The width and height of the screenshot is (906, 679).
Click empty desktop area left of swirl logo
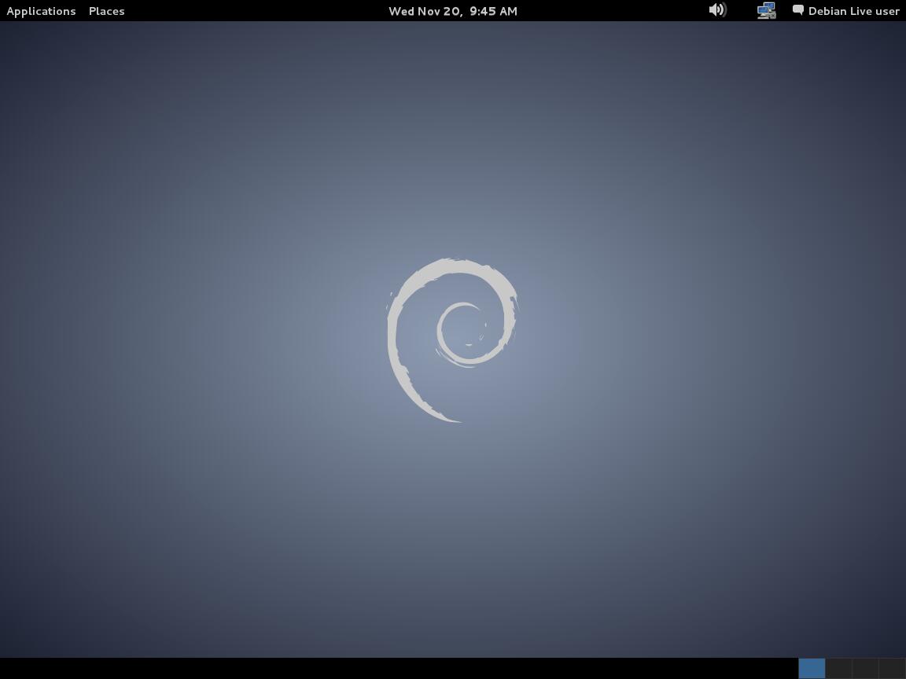point(197,338)
